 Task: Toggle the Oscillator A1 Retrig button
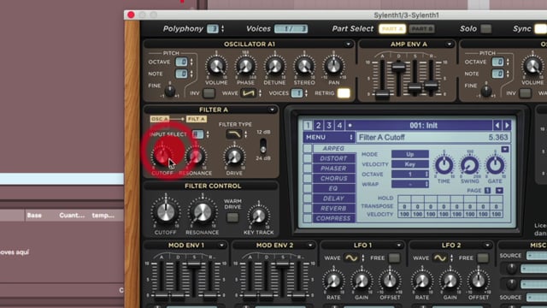click(x=344, y=93)
